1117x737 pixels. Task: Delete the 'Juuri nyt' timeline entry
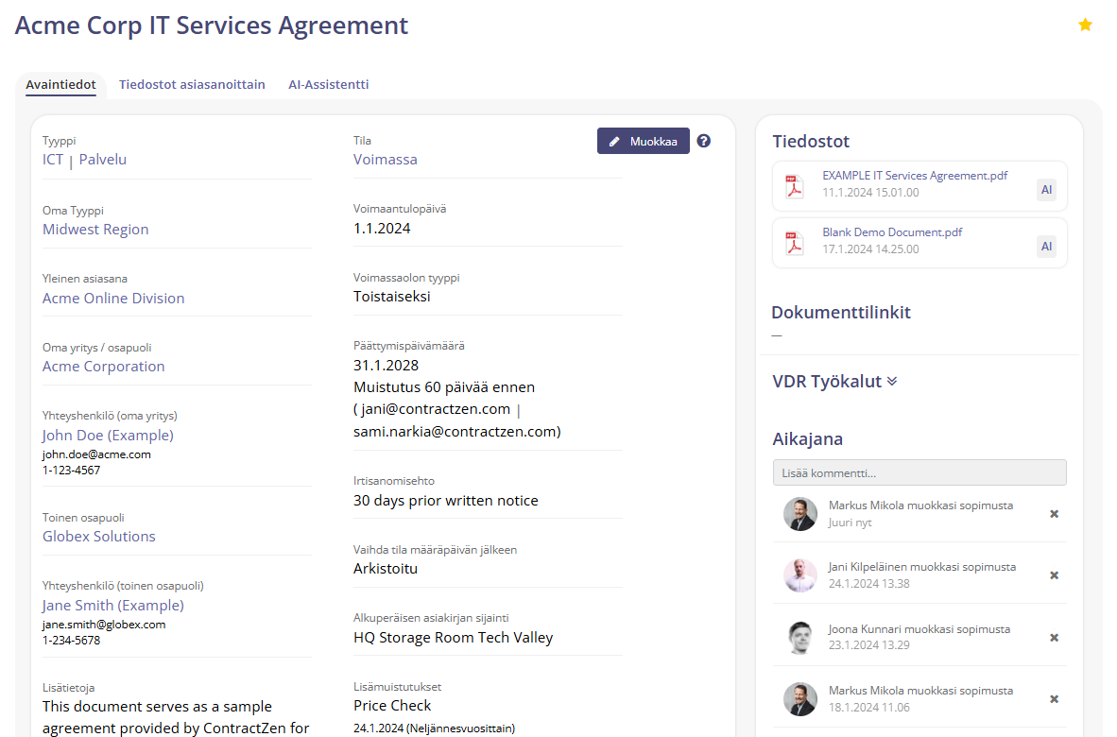tap(1055, 514)
